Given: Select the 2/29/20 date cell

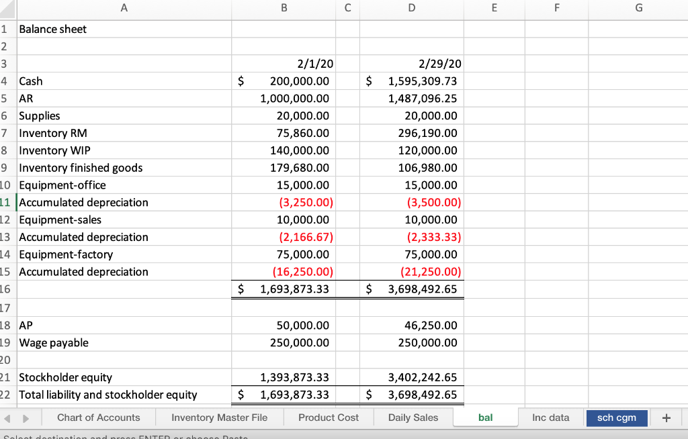Looking at the screenshot, I should coord(412,64).
